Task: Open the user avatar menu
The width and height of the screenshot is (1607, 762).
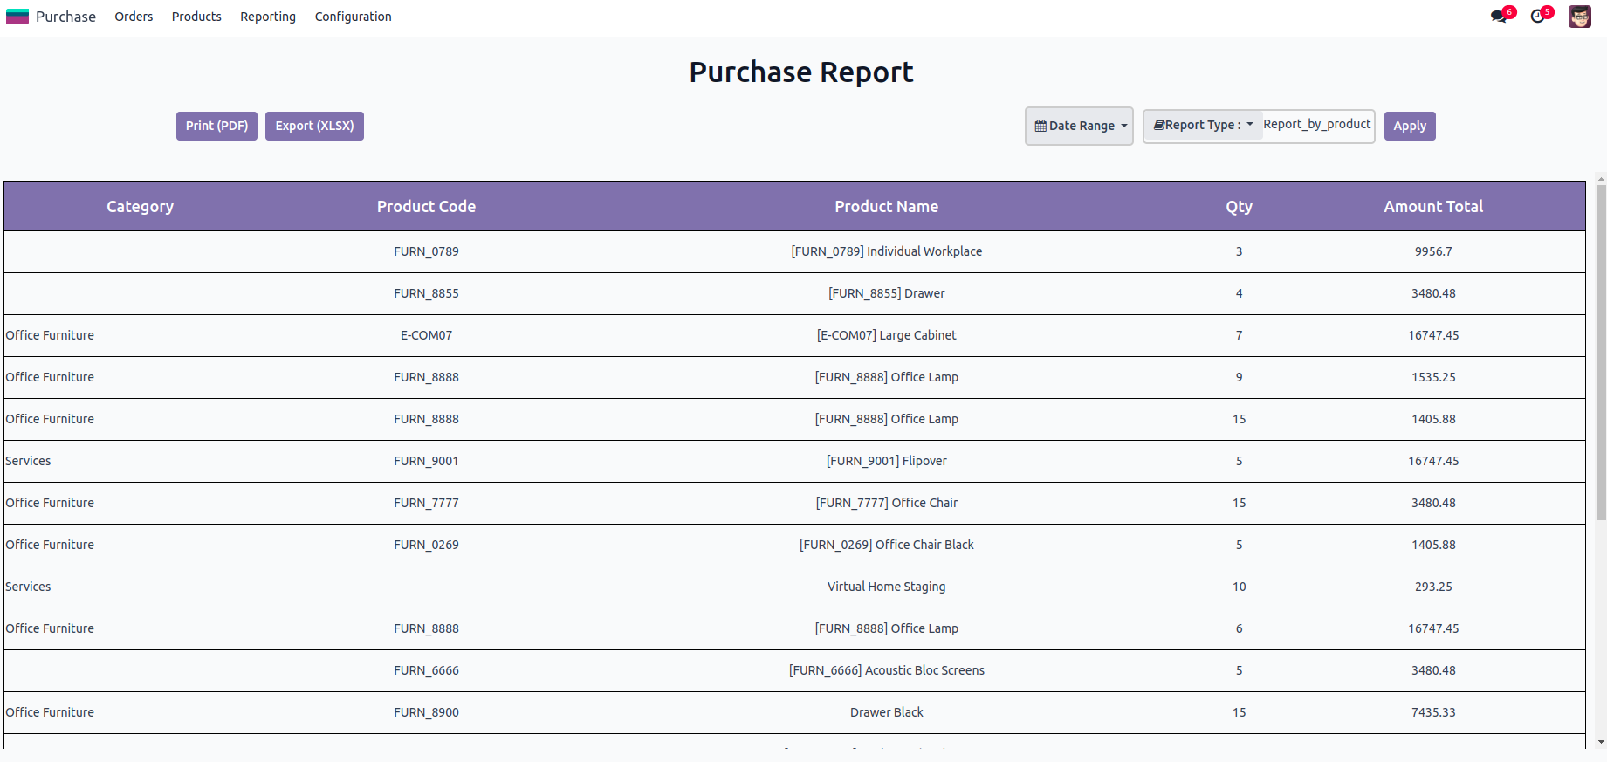Action: coord(1579,17)
